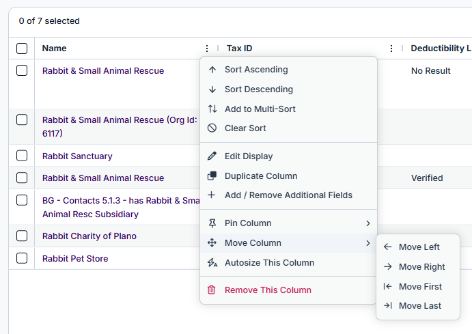
Task: Check the Org Id: 6117 row checkbox
Action: pos(22,120)
